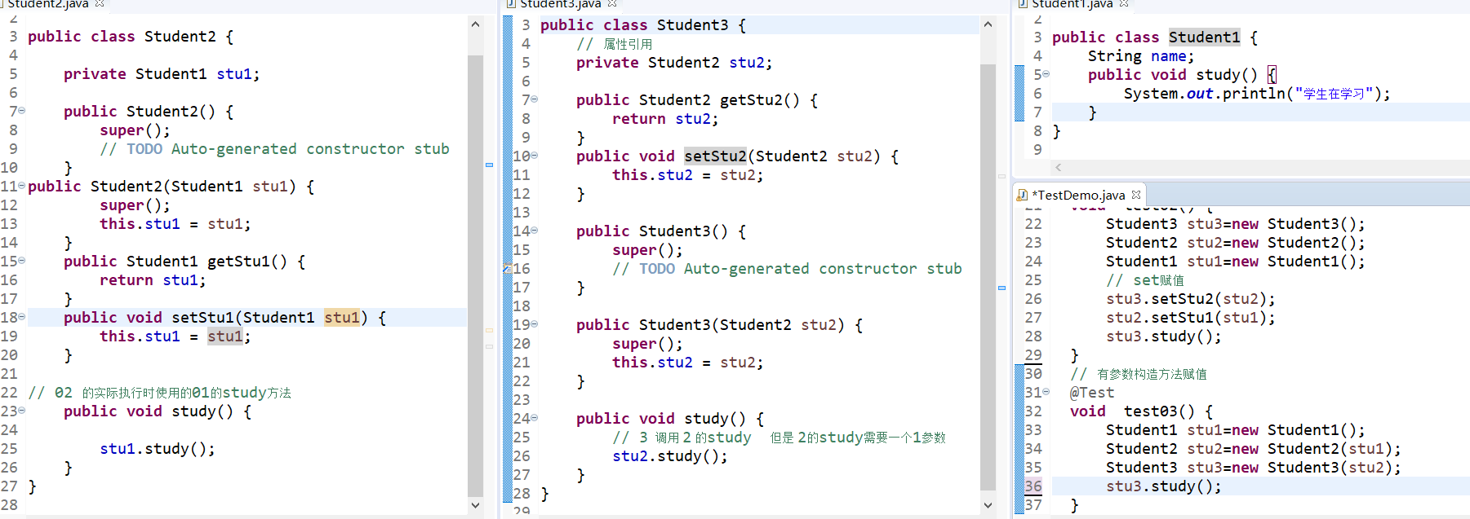The width and height of the screenshot is (1470, 519).
Task: Click the 'return stu1;' statement in Student2
Action: [x=153, y=280]
